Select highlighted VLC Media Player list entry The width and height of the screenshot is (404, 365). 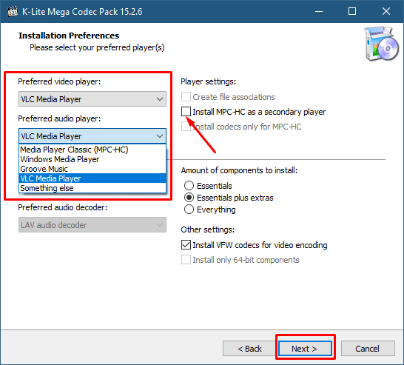(x=92, y=178)
